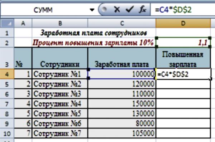215x142 pixels.
Task: Click the title 'Заработная плата сотрудников'
Action: pos(94,33)
